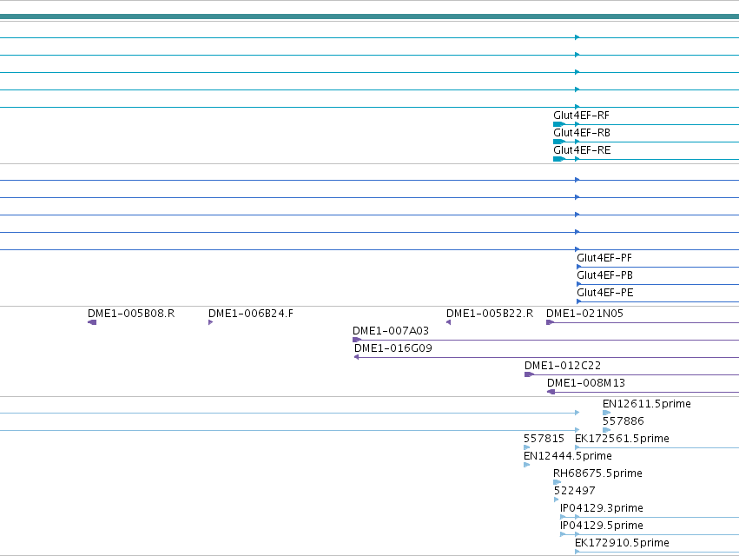Click the EN12444.5prime light-blue arrow glyph
This screenshot has width=739, height=556.
[x=527, y=465]
